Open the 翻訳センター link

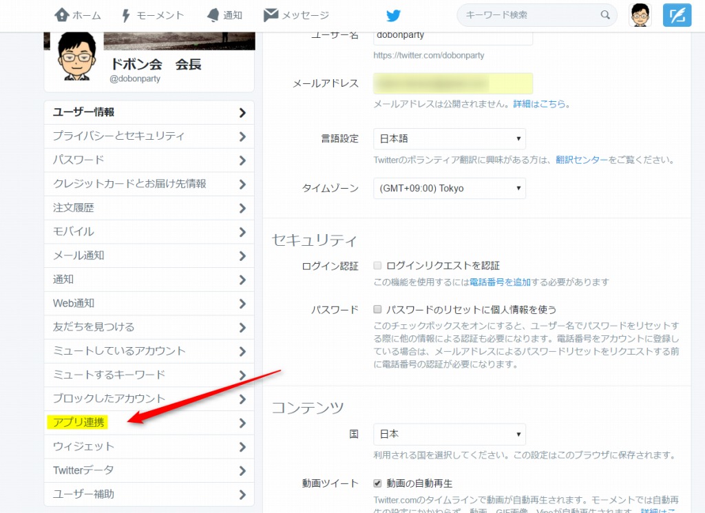coord(582,160)
